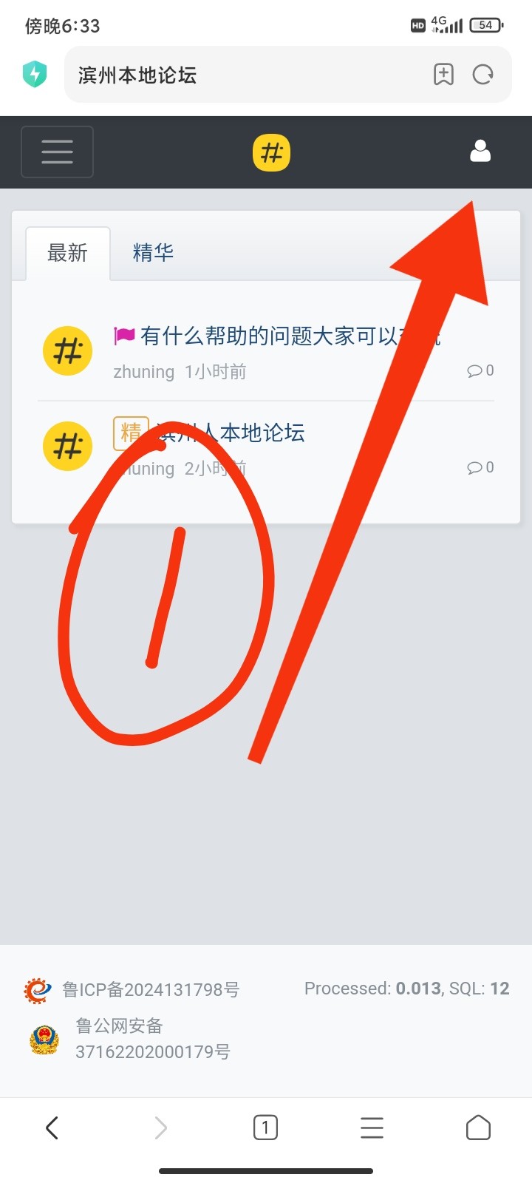Open the zhuning author name on first post
This screenshot has height=1183, width=532.
pyautogui.click(x=143, y=372)
